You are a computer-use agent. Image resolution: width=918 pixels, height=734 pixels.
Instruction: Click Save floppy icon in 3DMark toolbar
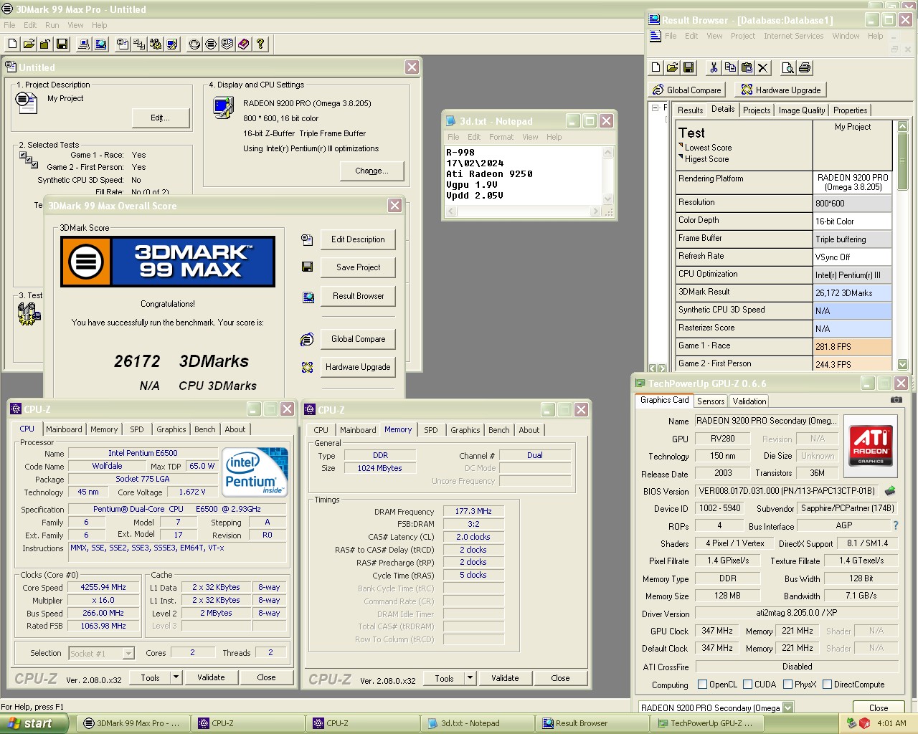(x=62, y=44)
